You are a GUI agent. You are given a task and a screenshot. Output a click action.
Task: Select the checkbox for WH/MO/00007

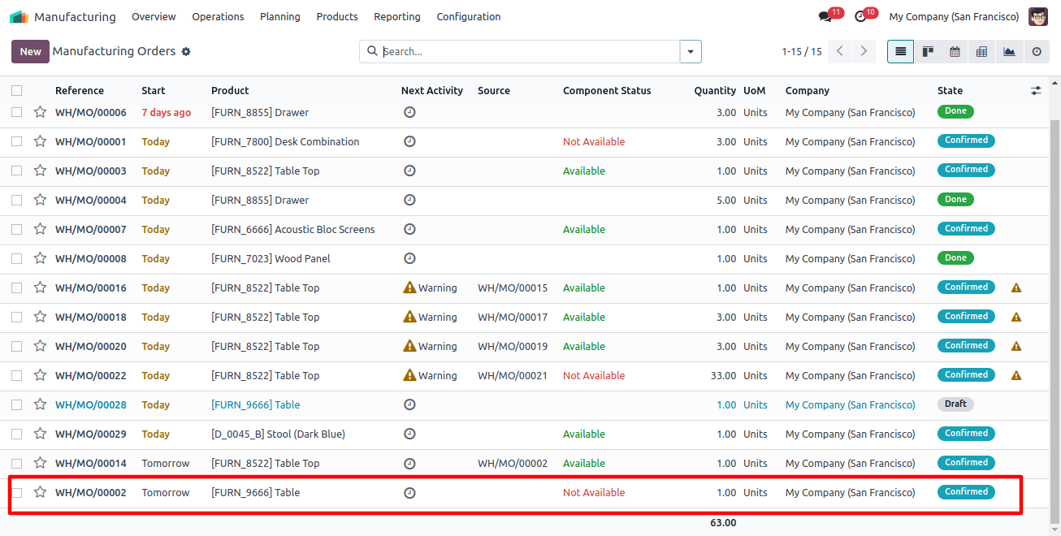(17, 229)
